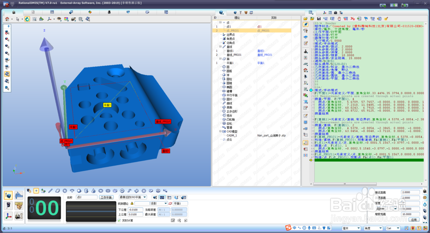This screenshot has height=233, width=430.
Task: Toggle the checkbox icon at tolerance panel bottom right
Action: click(x=186, y=221)
